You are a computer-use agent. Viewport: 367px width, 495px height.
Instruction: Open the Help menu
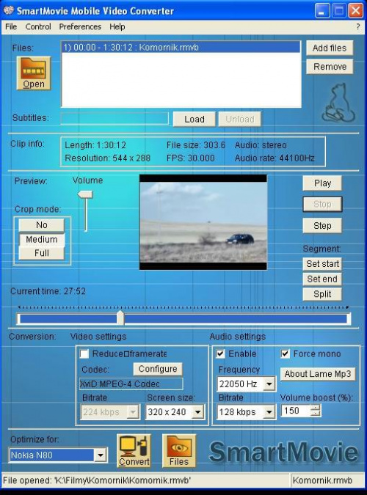pyautogui.click(x=117, y=27)
